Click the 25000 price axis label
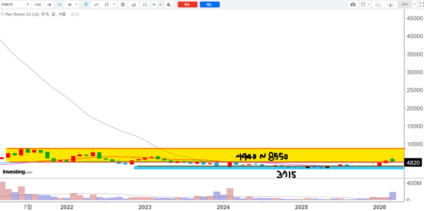424x211 pixels. [414, 90]
